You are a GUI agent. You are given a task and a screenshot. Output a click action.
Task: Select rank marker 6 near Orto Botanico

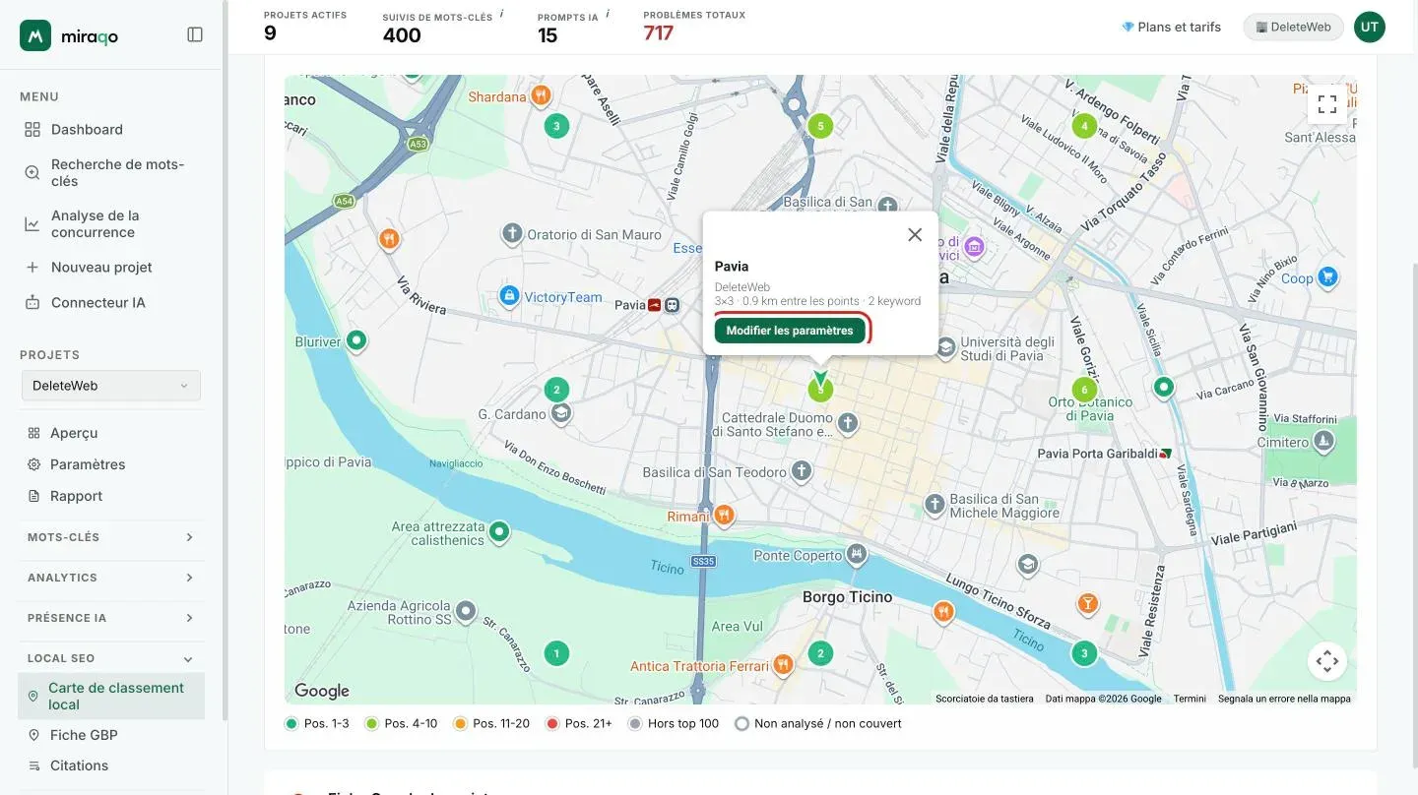(x=1084, y=390)
